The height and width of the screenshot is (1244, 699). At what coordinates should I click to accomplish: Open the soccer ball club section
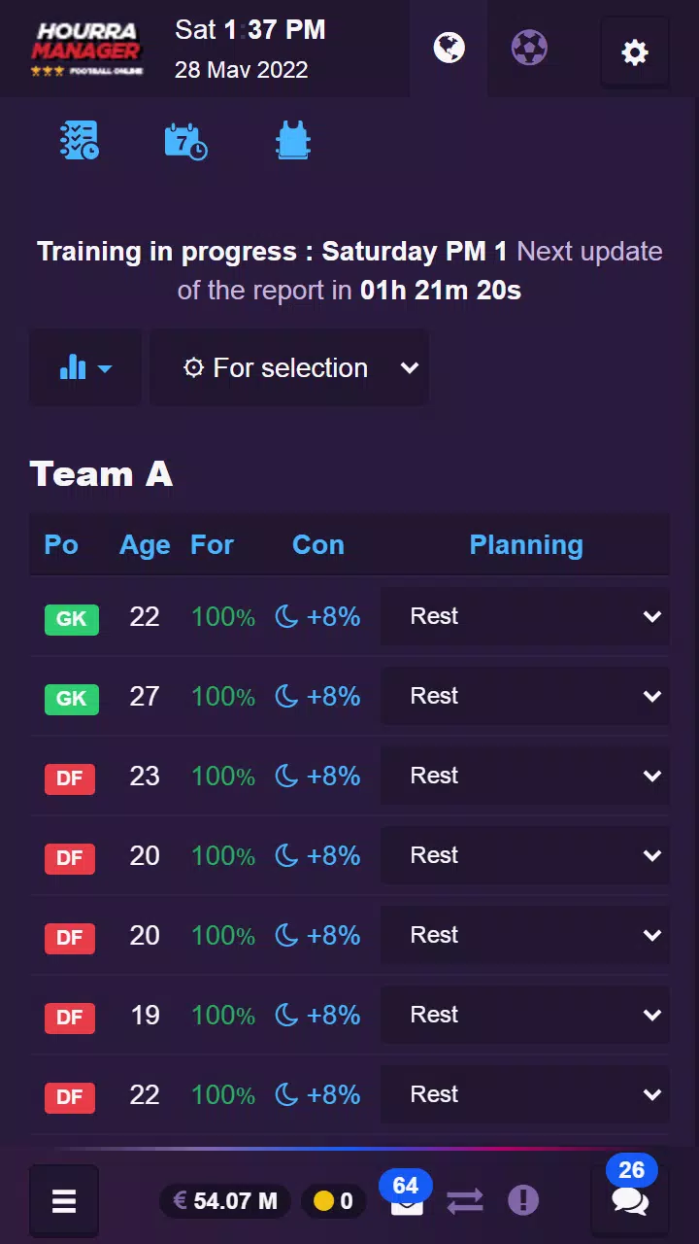coord(529,48)
